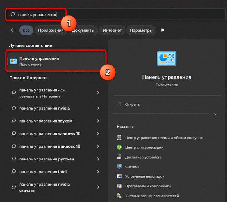227x202 pixels.
Task: Switch to the Документы filter tab
Action: coord(83,30)
